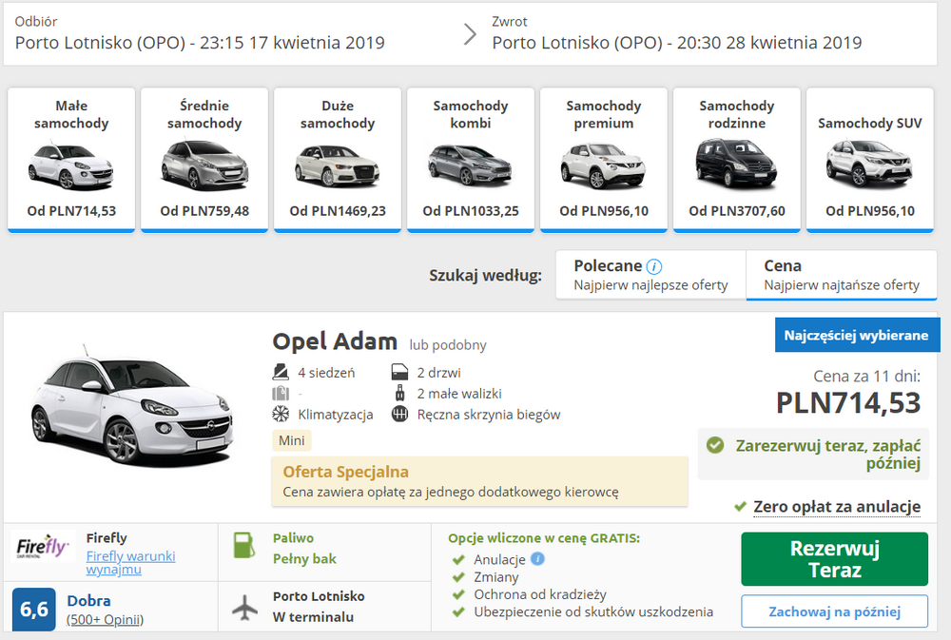Image resolution: width=951 pixels, height=640 pixels.
Task: Click Zero opłat za anulacje link
Action: tap(837, 506)
